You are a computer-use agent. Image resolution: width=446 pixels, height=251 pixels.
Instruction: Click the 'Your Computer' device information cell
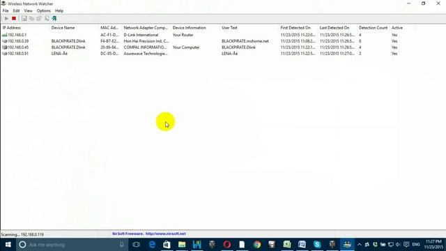186,47
